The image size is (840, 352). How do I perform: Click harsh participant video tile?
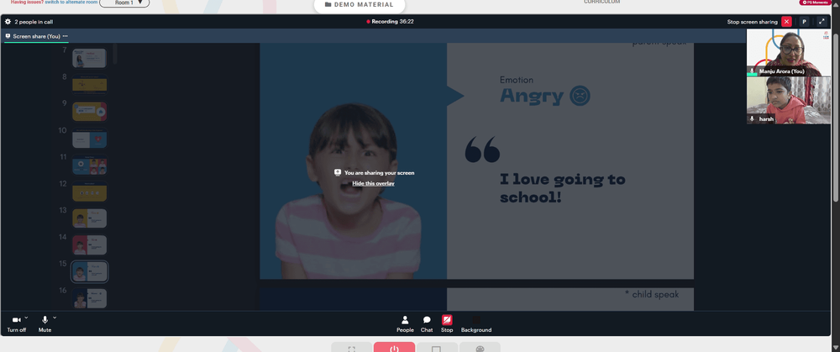click(x=789, y=100)
